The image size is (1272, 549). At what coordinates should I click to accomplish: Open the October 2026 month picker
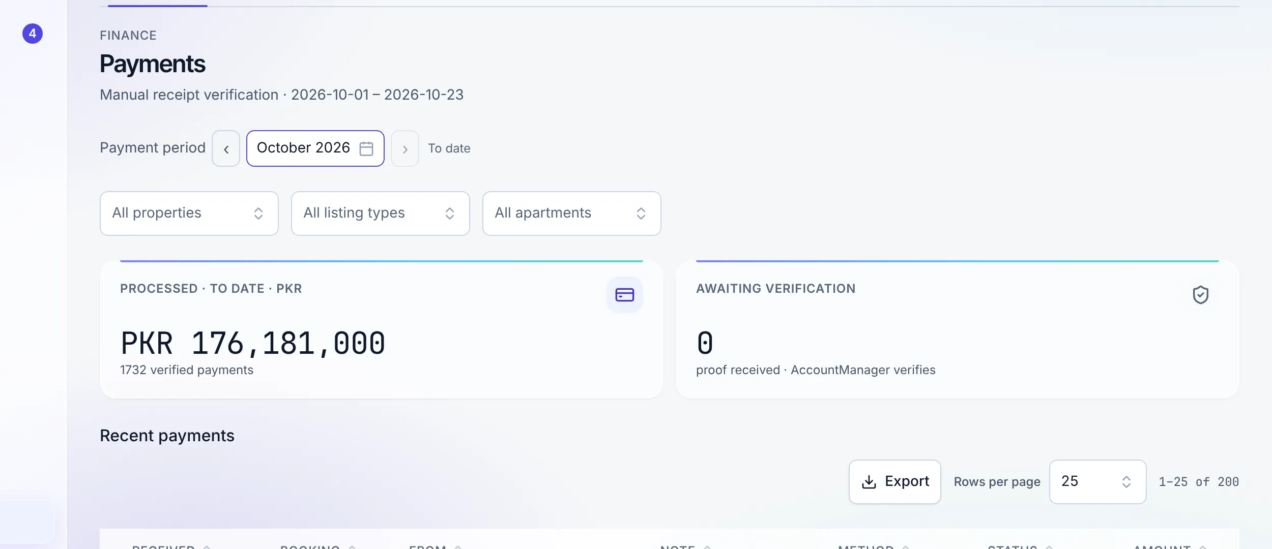coord(315,148)
